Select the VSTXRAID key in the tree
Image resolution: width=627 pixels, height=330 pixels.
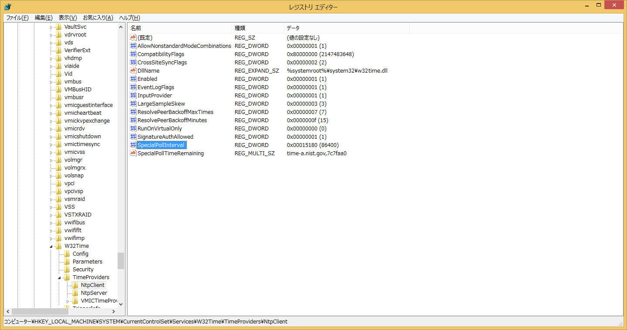point(78,215)
